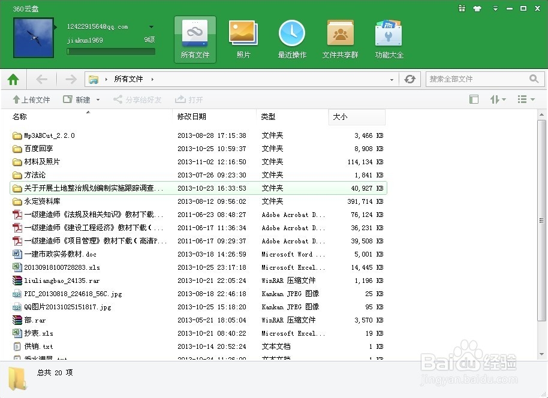Sort by the 名称 column header

(20, 117)
